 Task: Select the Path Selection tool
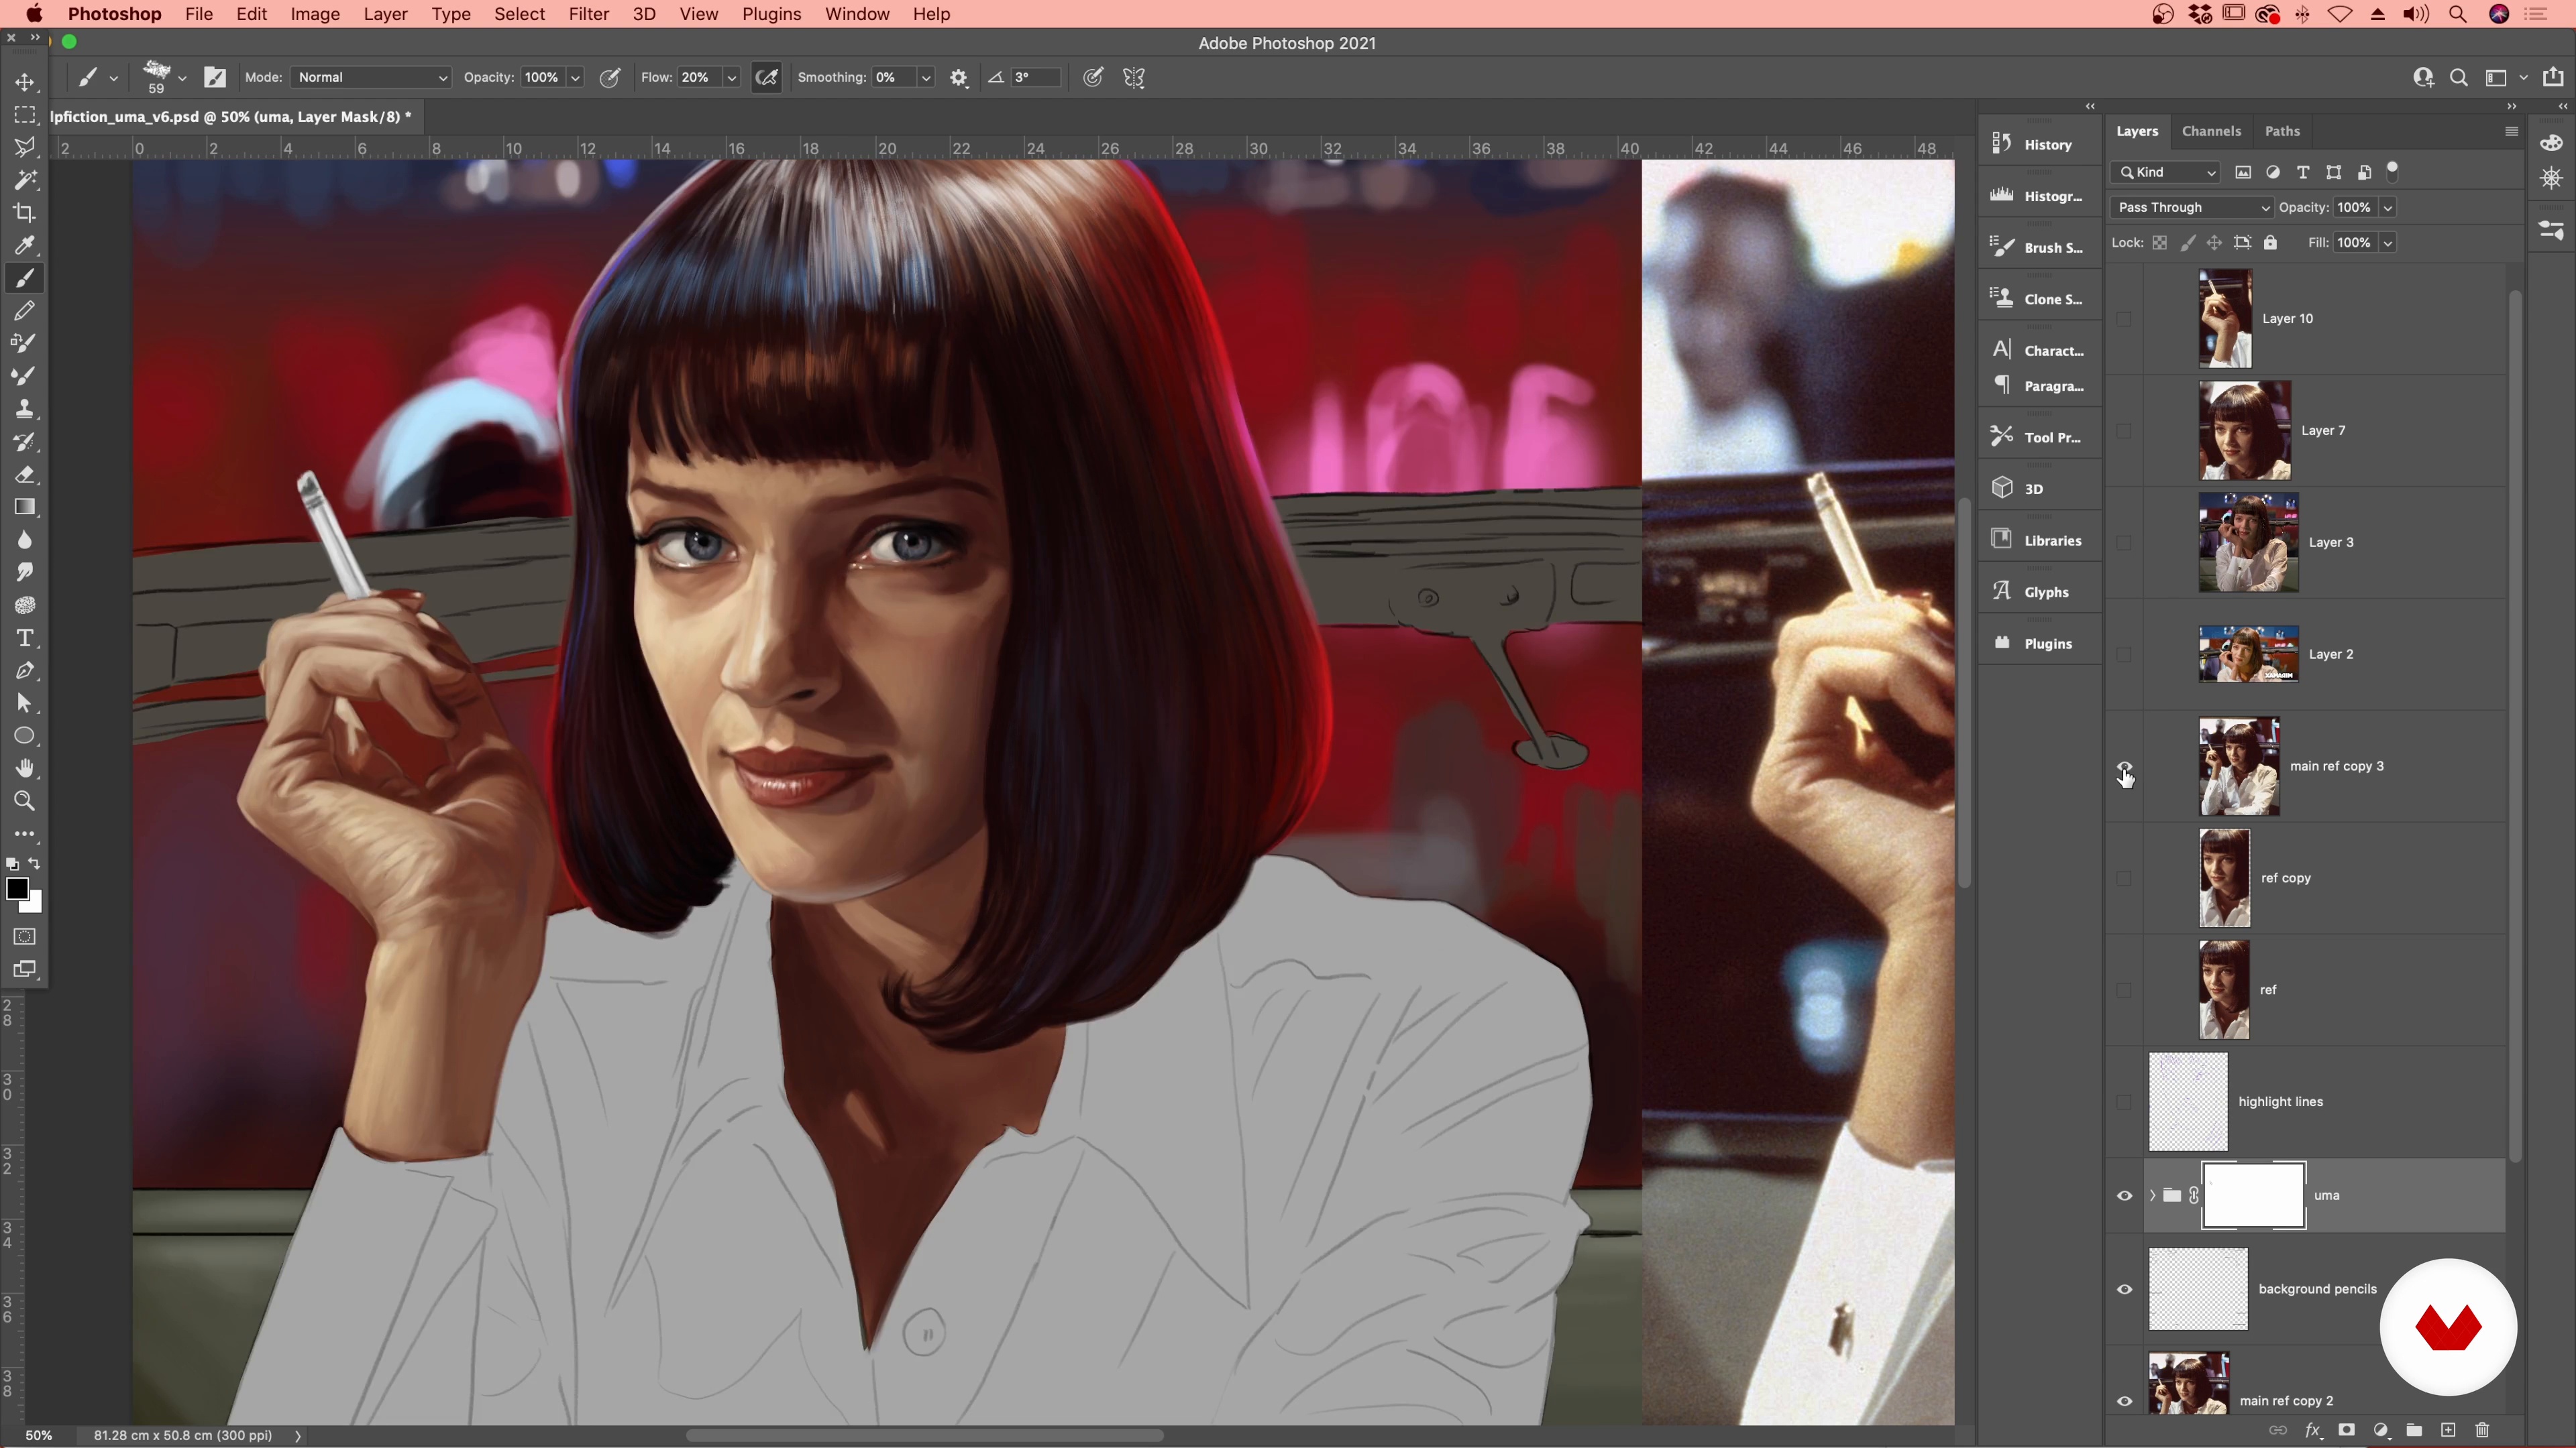tap(25, 703)
